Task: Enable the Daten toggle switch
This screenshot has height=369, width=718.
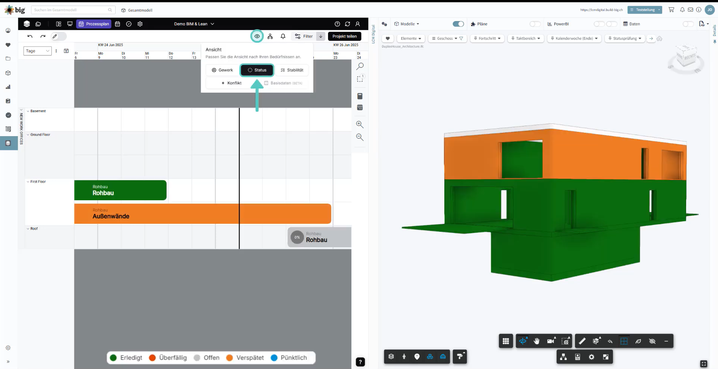Action: (688, 24)
